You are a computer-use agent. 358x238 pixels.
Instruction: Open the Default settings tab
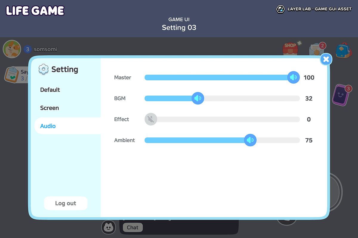50,90
